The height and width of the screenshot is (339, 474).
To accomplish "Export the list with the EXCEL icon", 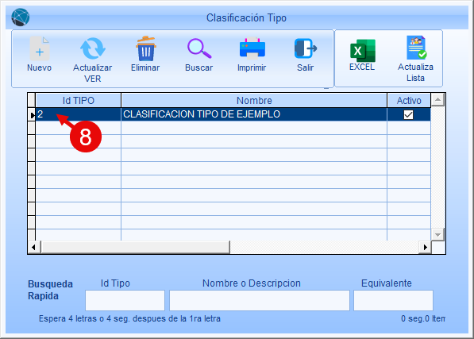I will [x=363, y=51].
